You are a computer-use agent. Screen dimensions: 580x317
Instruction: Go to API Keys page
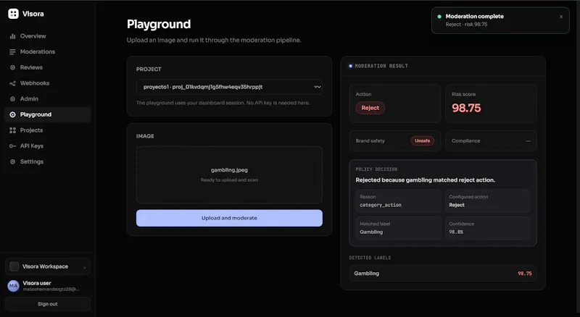point(47,146)
